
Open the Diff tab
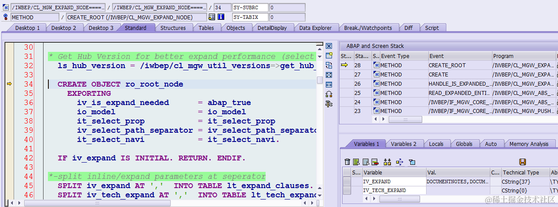point(408,28)
